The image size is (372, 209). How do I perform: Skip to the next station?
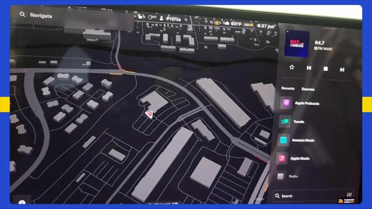tap(342, 70)
